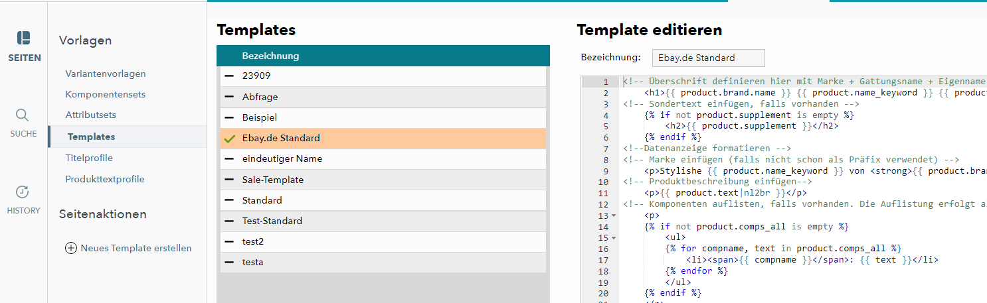The height and width of the screenshot is (303, 987).
Task: Click line number 1 in code gutter
Action: (x=605, y=82)
